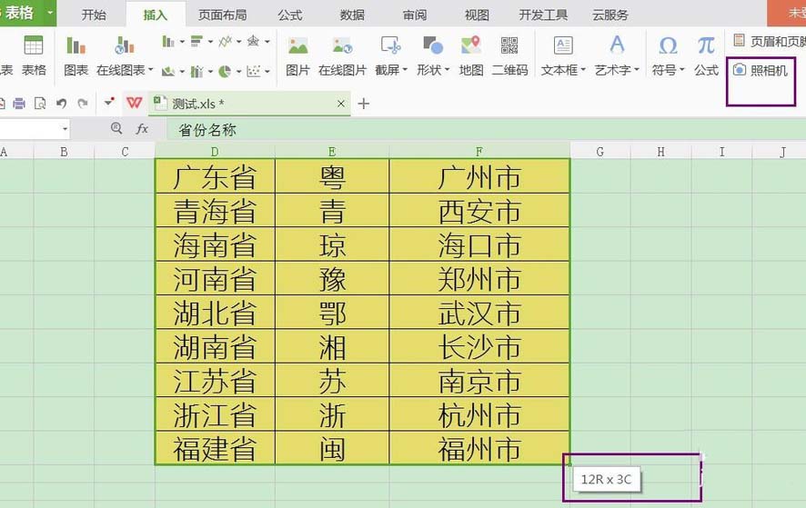This screenshot has height=508, width=806.
Task: Switch to the 开始 ribbon tab
Action: 94,15
